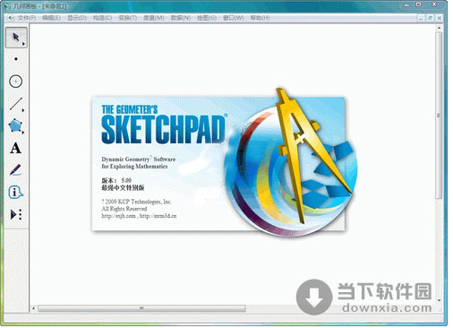Expand the Straightedge tool flyout triangle
Image resolution: width=453 pixels, height=328 pixels.
23,110
